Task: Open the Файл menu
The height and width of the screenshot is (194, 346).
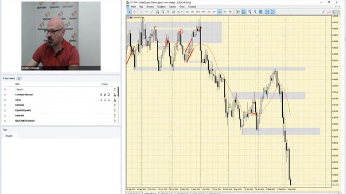Action: pos(134,6)
